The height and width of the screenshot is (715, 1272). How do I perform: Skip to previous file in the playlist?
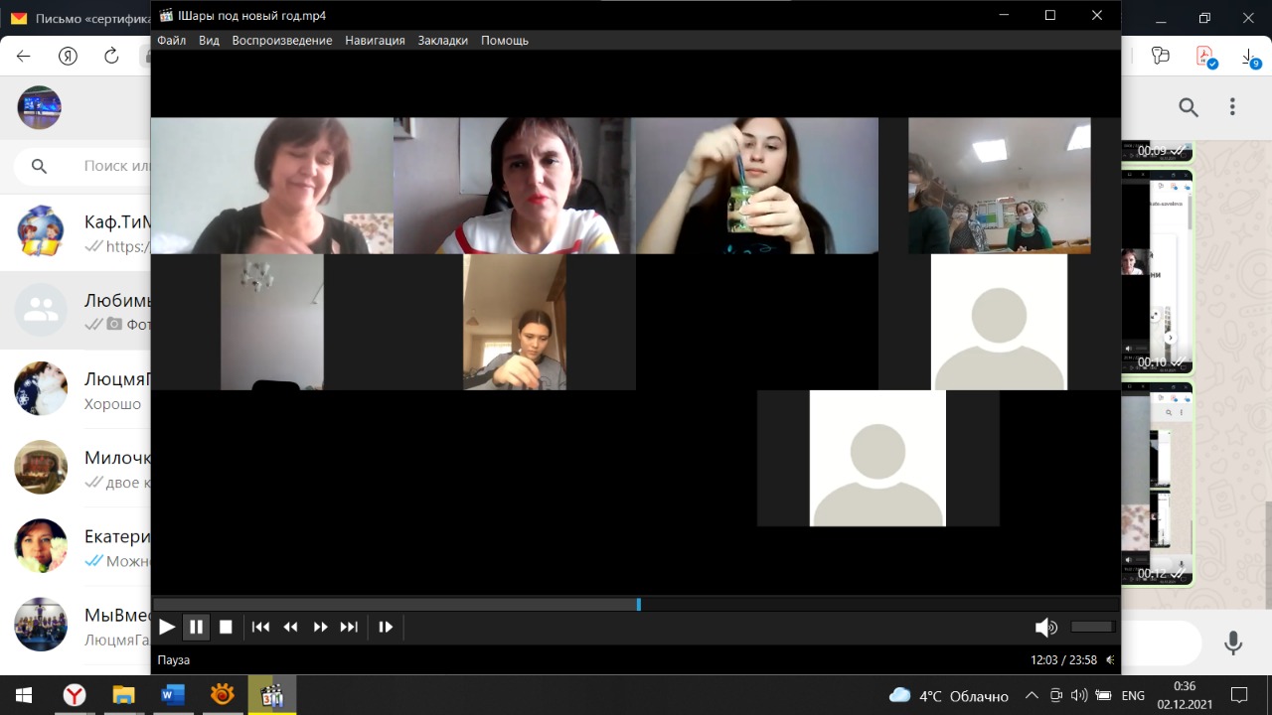coord(260,627)
